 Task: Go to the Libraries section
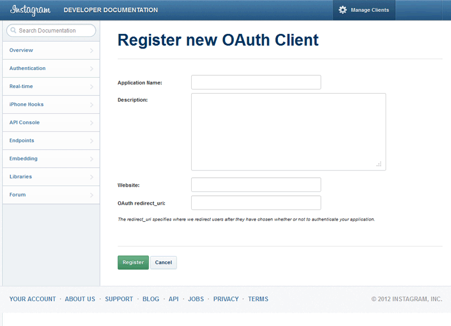[x=21, y=177]
